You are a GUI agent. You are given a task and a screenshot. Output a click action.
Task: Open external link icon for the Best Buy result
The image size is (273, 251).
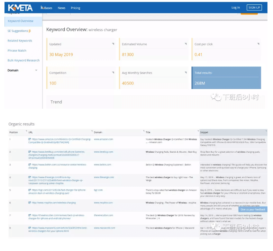pos(29,152)
